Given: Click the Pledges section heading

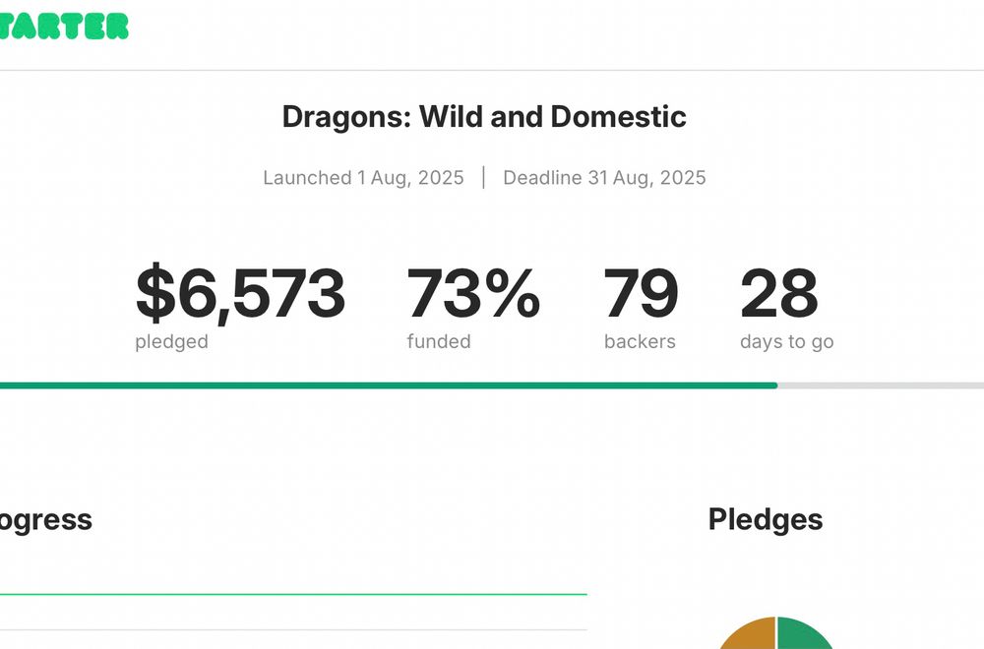Looking at the screenshot, I should point(765,520).
